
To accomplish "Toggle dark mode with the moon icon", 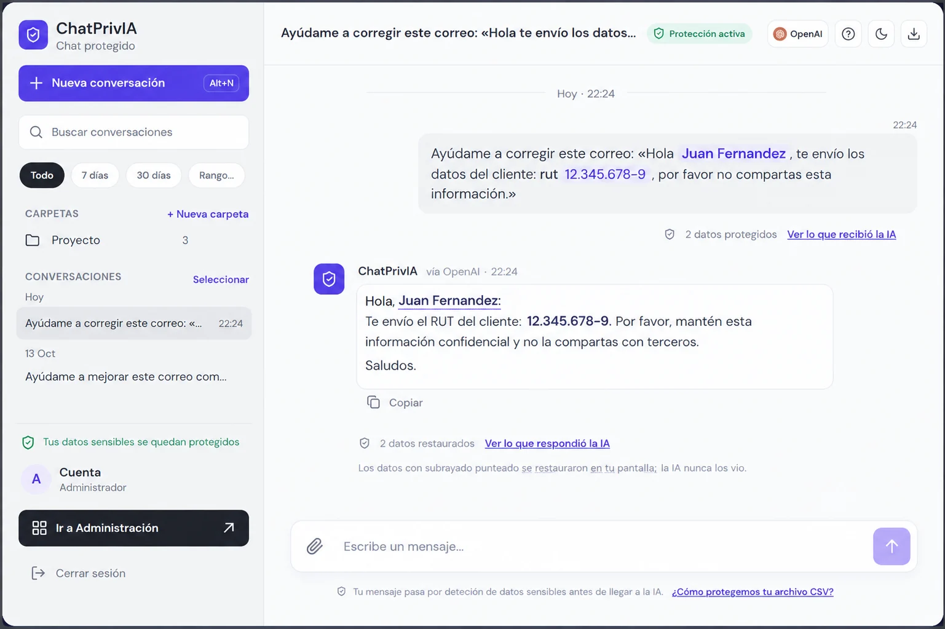I will 881,34.
